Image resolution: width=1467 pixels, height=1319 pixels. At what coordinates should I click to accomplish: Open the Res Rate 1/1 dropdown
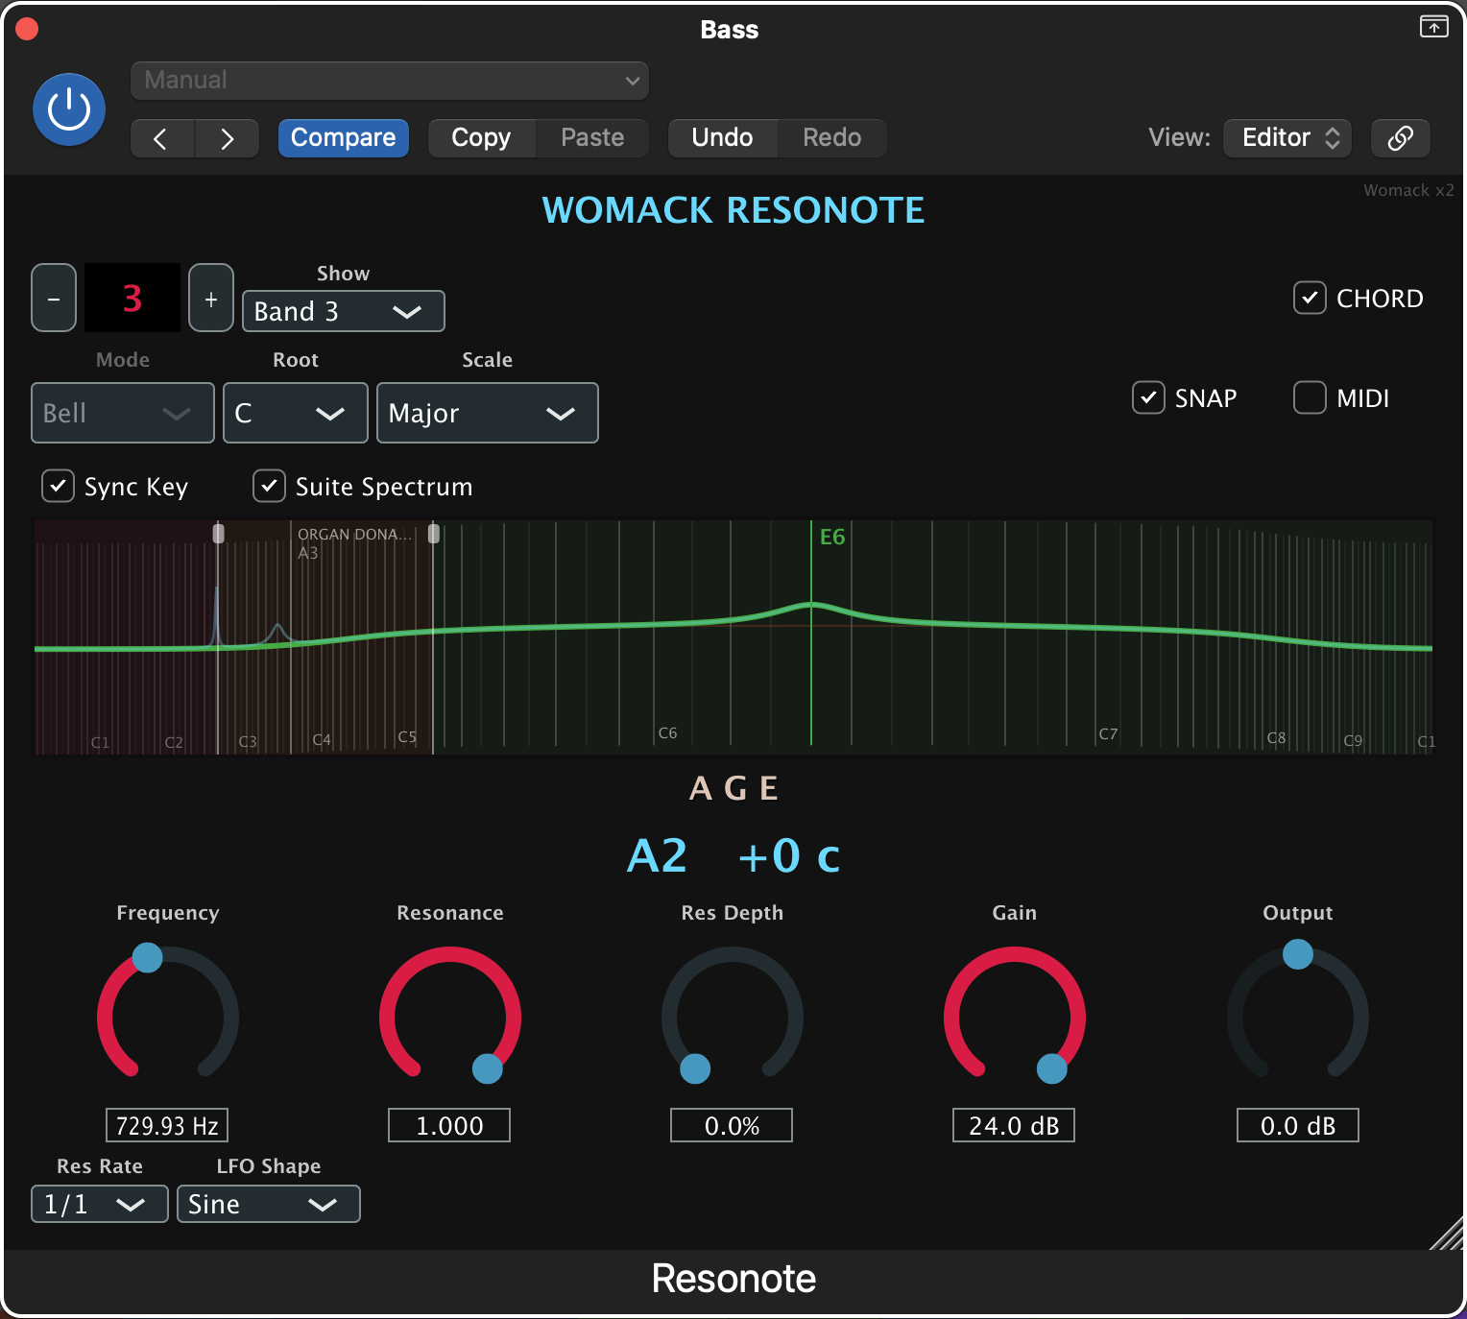tap(100, 1204)
